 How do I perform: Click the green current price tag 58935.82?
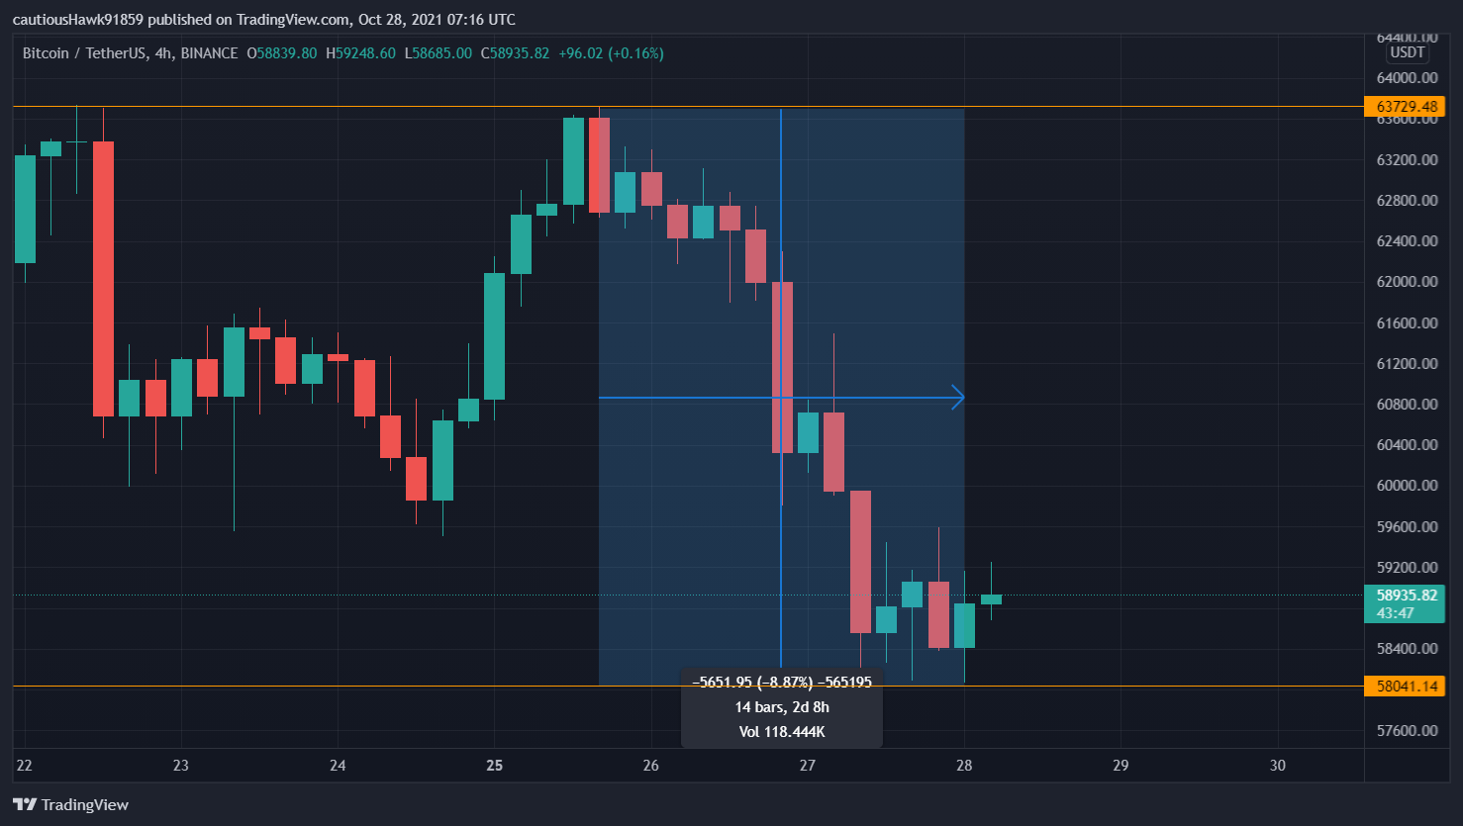tap(1405, 596)
